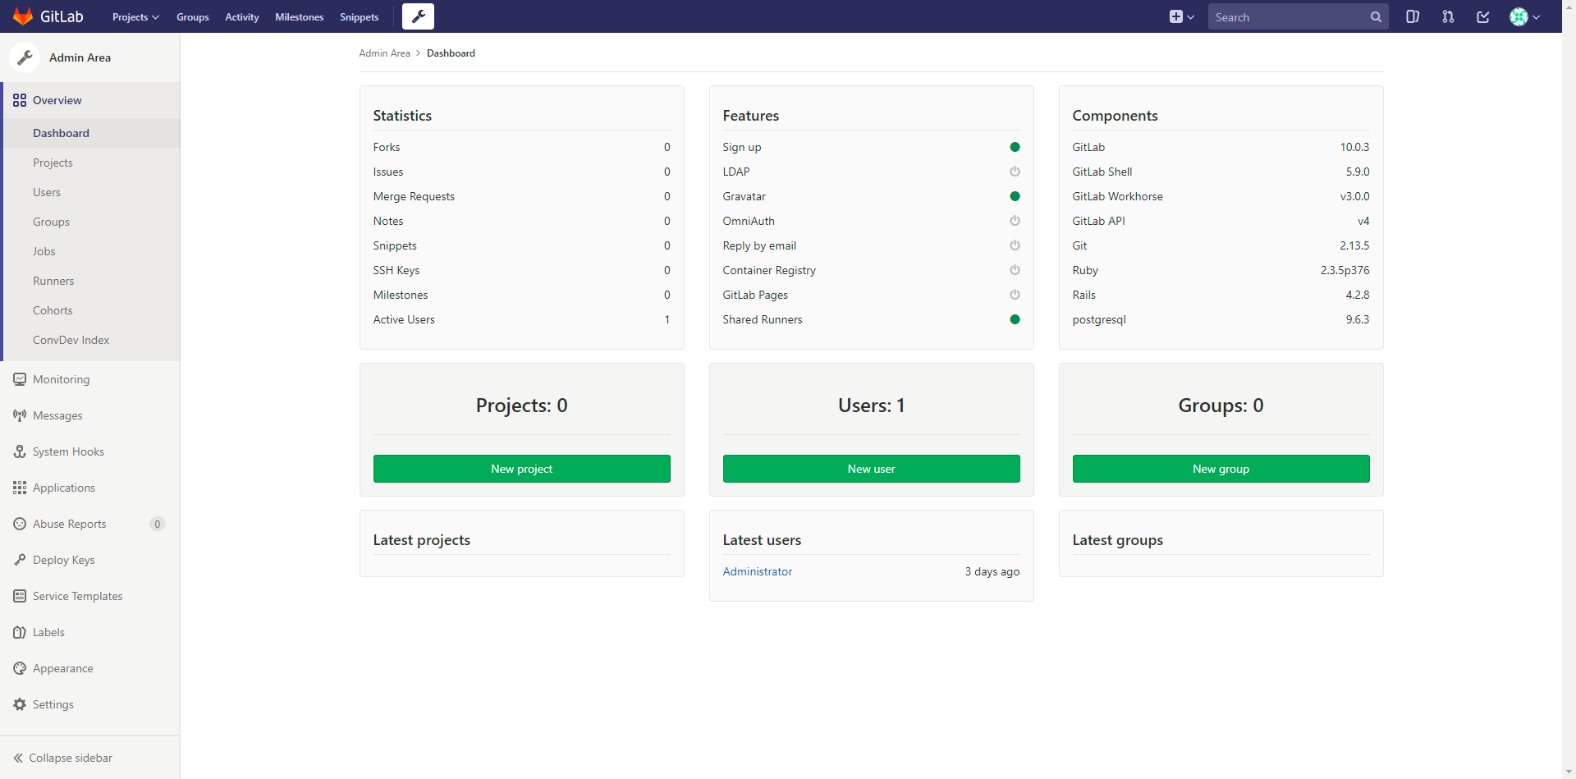
Task: Click the Merge Requests statistic row
Action: pyautogui.click(x=521, y=196)
